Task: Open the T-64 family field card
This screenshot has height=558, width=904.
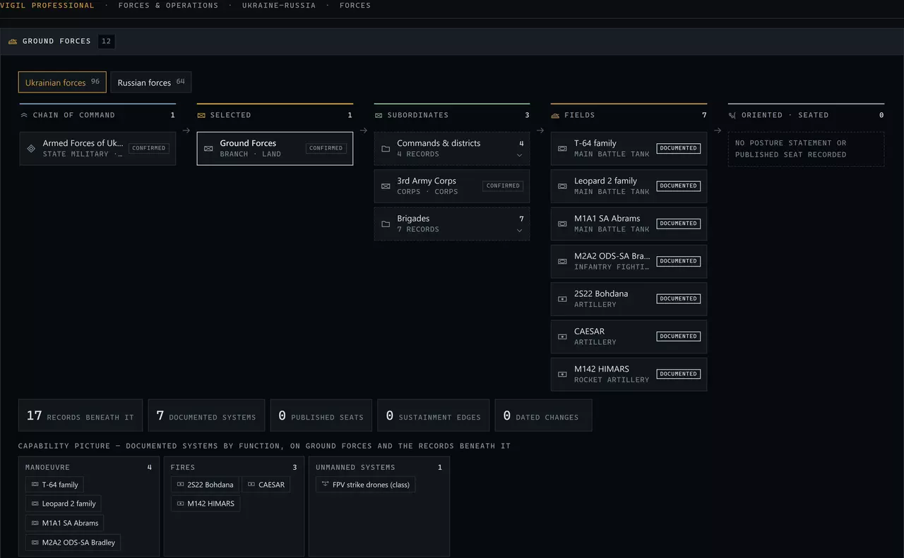Action: tap(629, 148)
